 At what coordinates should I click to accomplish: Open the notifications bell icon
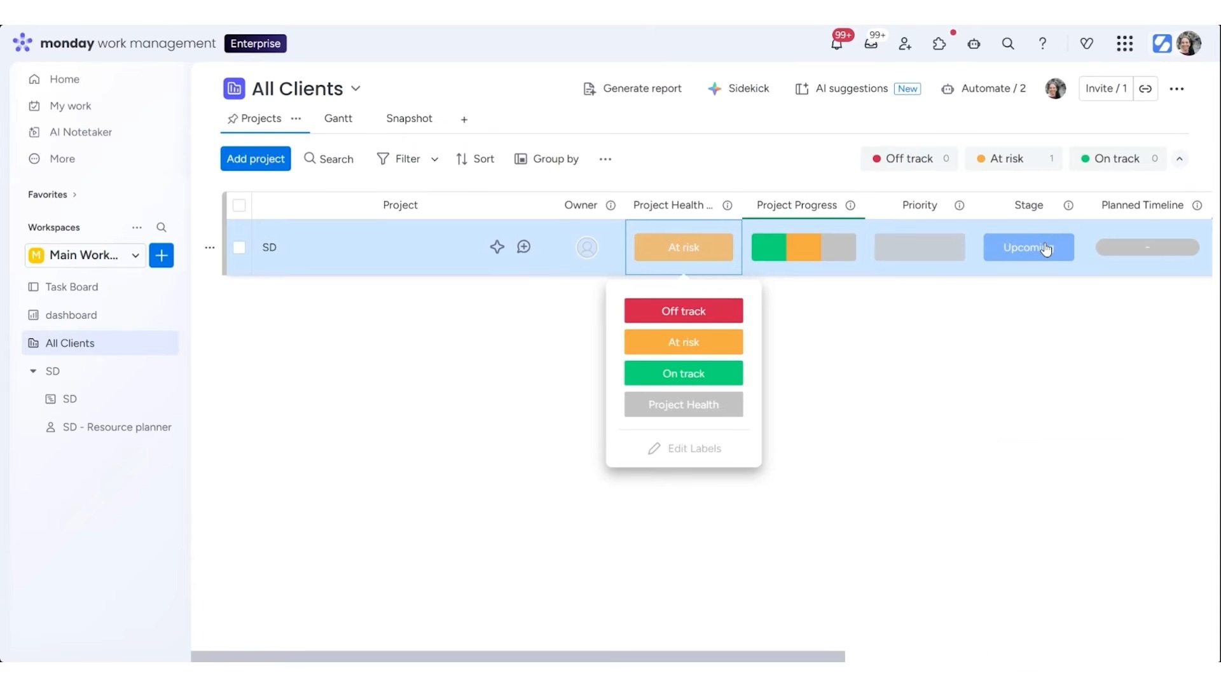pos(837,44)
